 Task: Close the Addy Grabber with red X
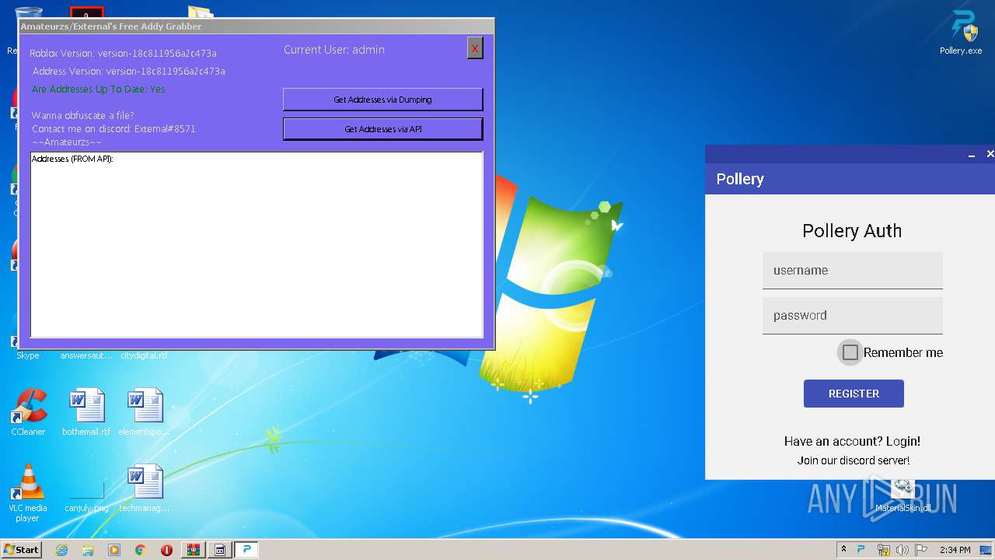click(x=474, y=48)
